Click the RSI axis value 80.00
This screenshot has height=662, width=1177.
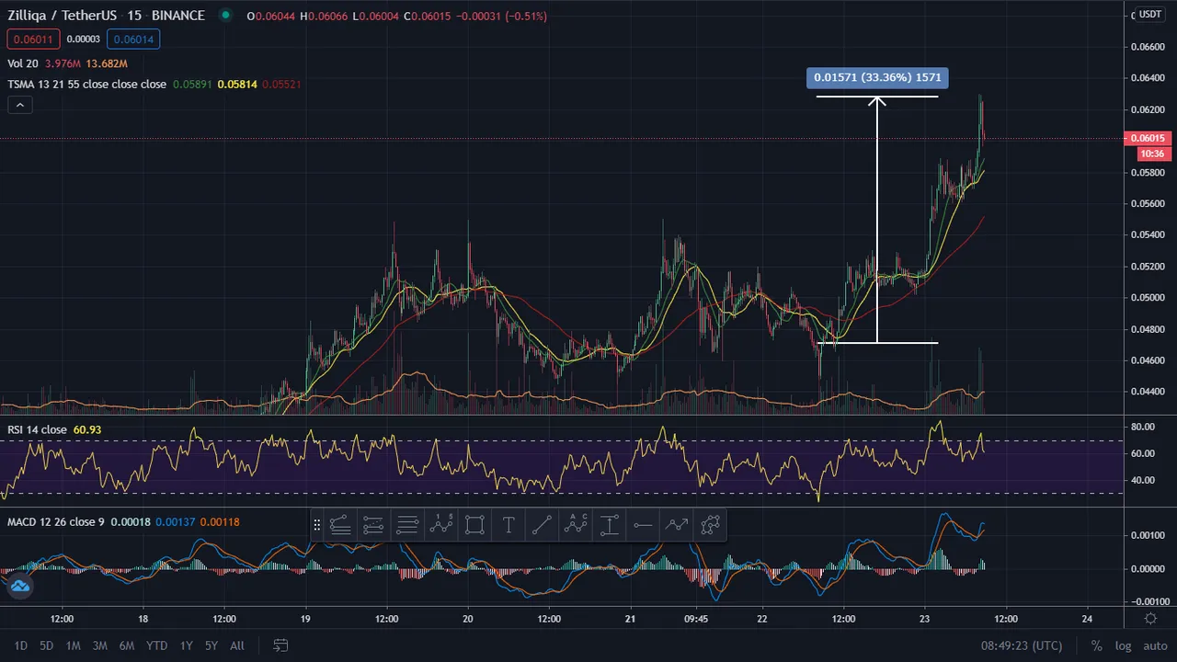click(x=1143, y=427)
